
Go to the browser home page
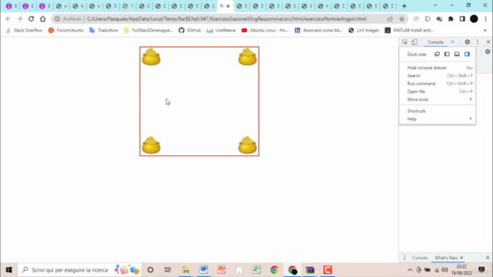[43, 18]
